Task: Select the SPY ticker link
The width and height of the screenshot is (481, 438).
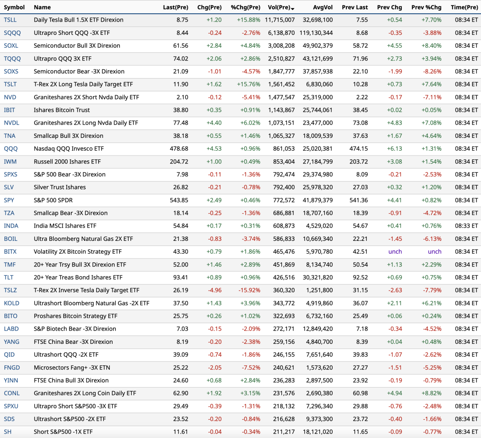Action: [x=9, y=200]
